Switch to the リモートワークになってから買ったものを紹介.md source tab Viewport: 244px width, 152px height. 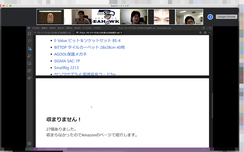click(x=52, y=33)
